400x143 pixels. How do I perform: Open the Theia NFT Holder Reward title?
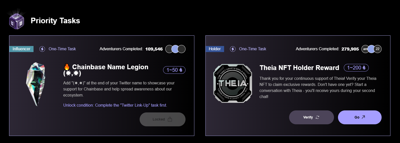[299, 68]
